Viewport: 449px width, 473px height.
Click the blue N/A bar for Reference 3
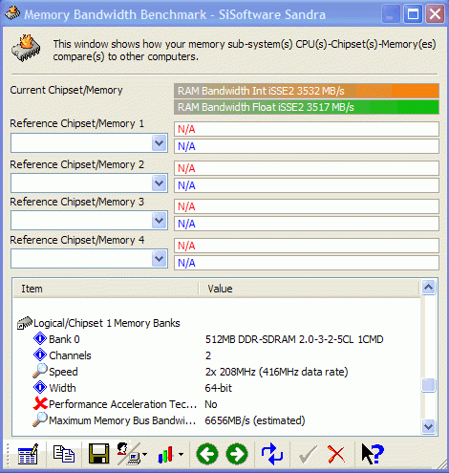click(307, 224)
